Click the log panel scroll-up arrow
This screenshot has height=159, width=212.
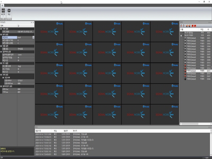(x=211, y=131)
